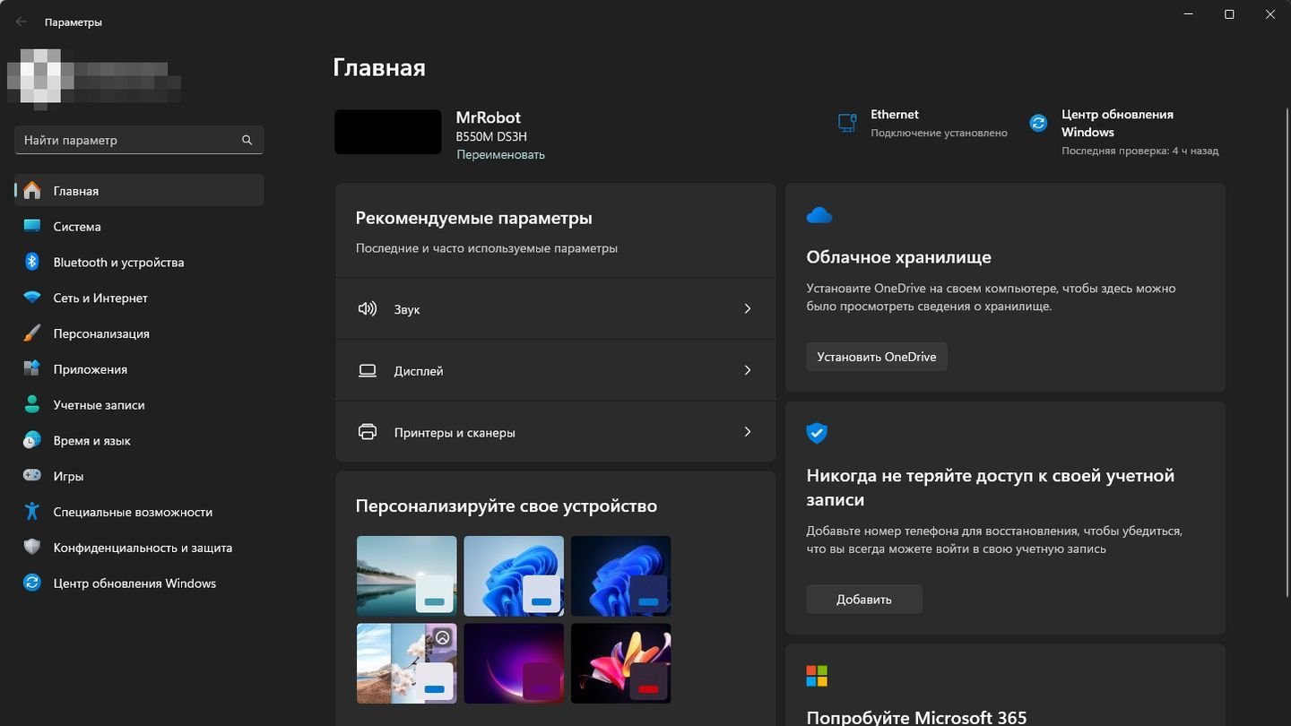
Task: Open the Принтеры и сканеры chevron
Action: click(748, 432)
